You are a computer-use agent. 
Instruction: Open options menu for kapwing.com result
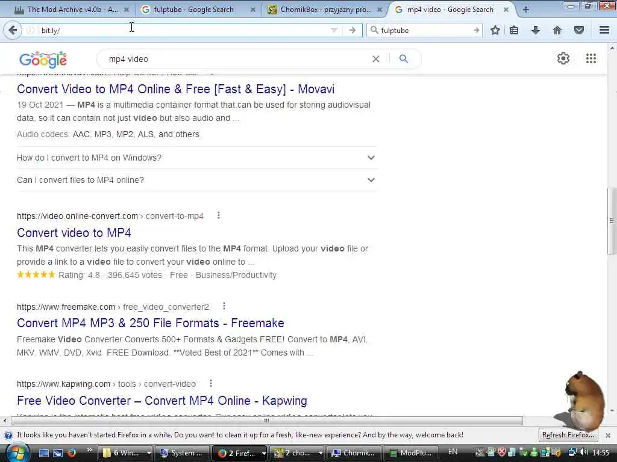(x=210, y=383)
